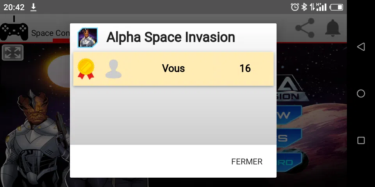This screenshot has height=187, width=375.
Task: Click the Alpha Space Invasion game thumbnail
Action: 87,37
